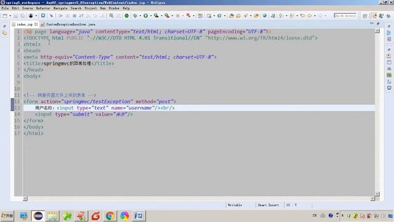Click the horizontal scrollbar right arrow
Viewport: 394px width, 222px height.
click(372, 199)
